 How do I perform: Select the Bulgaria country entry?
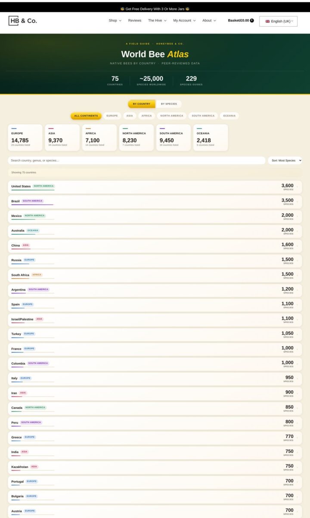155,497
